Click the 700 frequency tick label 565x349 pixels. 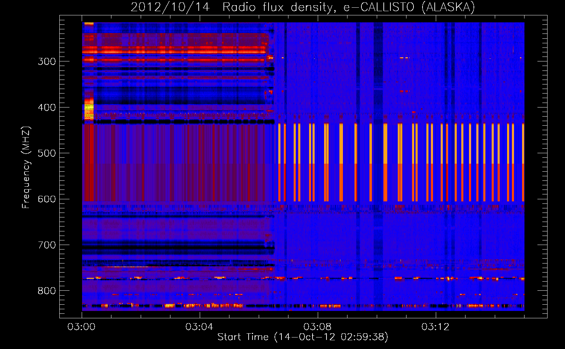(x=47, y=245)
